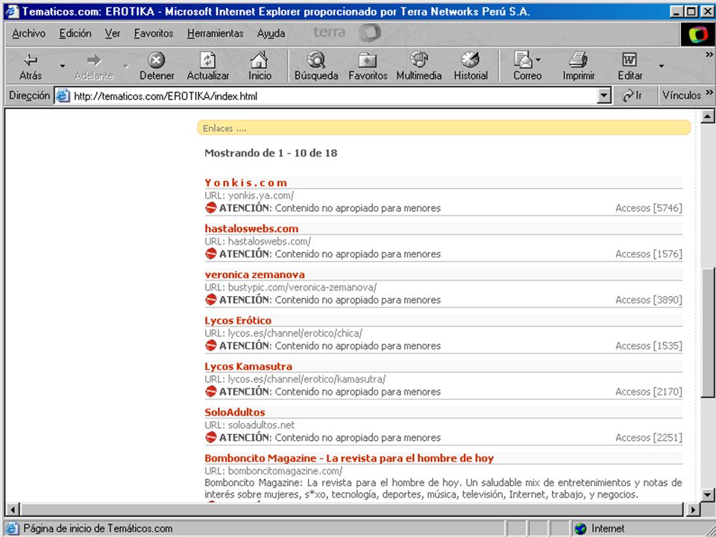This screenshot has height=537, width=716.
Task: Click the text 'URL: bomboncitomagazine.com/'
Action: pyautogui.click(x=273, y=471)
